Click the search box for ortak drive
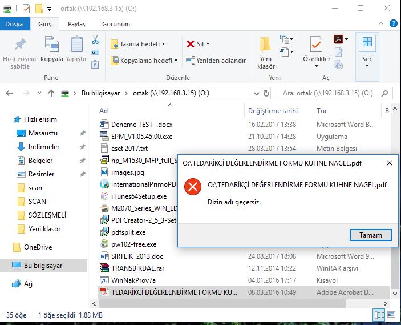The width and height of the screenshot is (401, 325). coord(334,93)
